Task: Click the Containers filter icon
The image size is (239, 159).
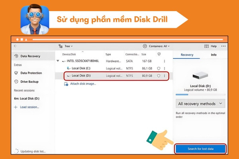Action: pos(145,46)
